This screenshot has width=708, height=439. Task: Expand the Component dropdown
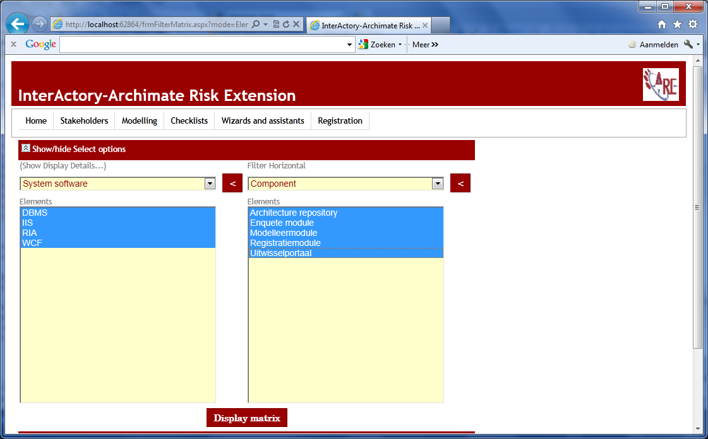coord(437,184)
